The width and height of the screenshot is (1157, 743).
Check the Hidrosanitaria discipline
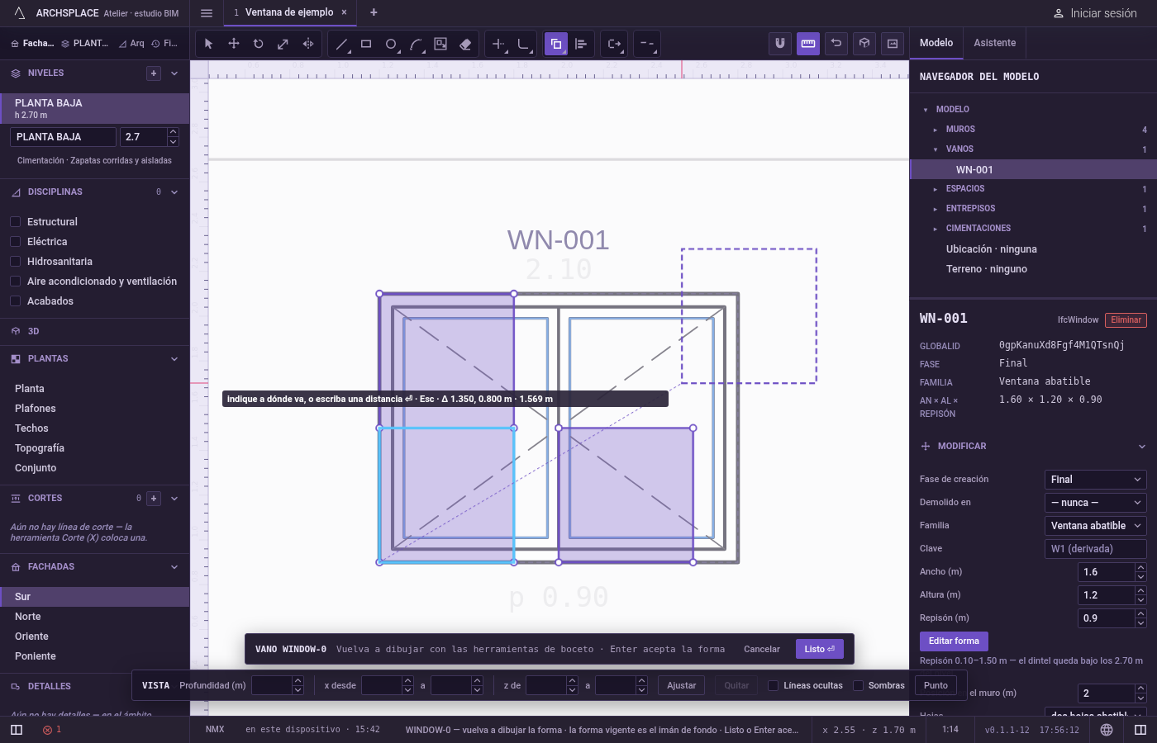[15, 262]
